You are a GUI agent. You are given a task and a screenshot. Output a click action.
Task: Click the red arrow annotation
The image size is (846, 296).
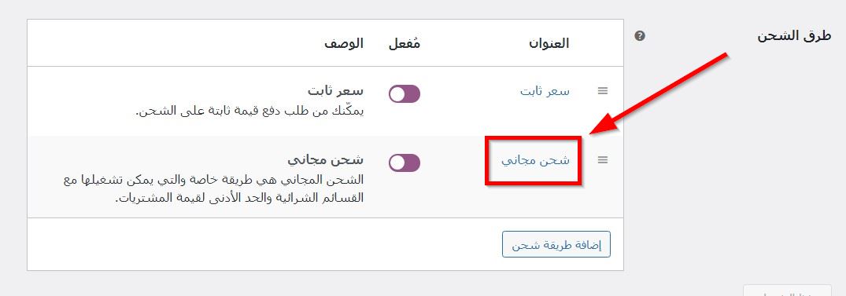point(659,93)
